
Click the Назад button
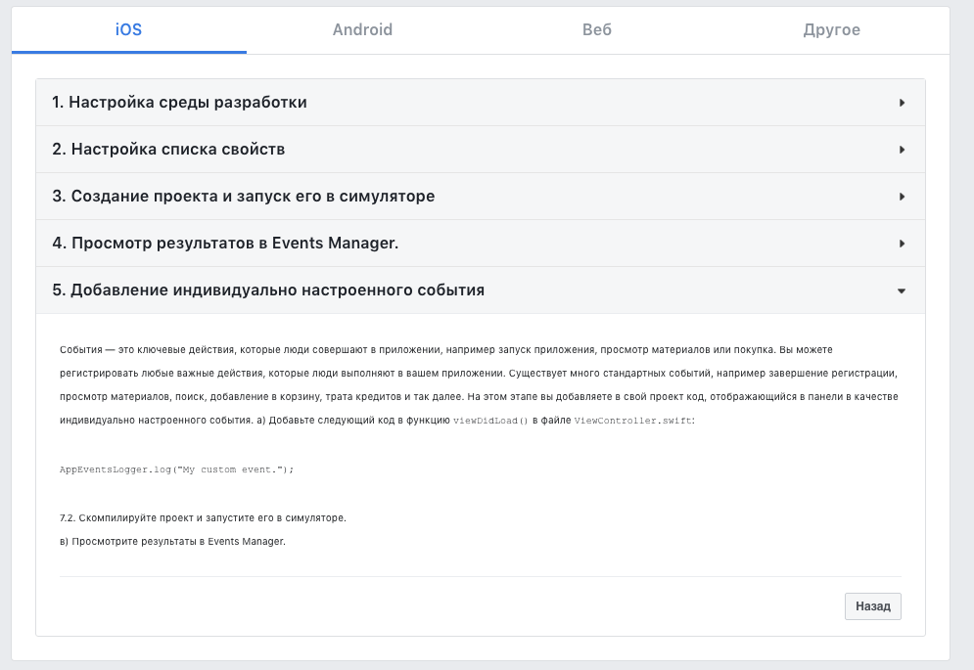(x=873, y=606)
